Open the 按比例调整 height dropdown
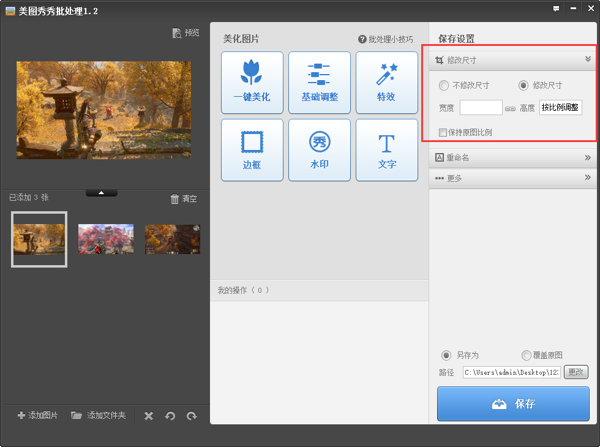600x447 pixels. (560, 107)
